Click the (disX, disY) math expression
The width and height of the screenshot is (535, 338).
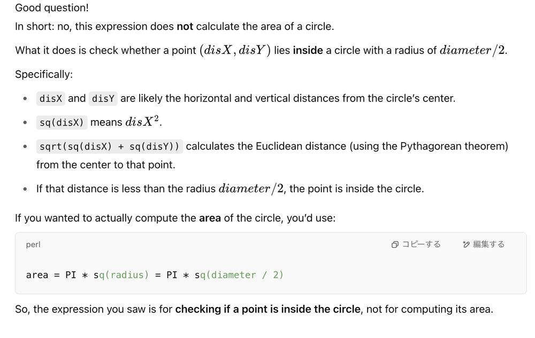(235, 50)
